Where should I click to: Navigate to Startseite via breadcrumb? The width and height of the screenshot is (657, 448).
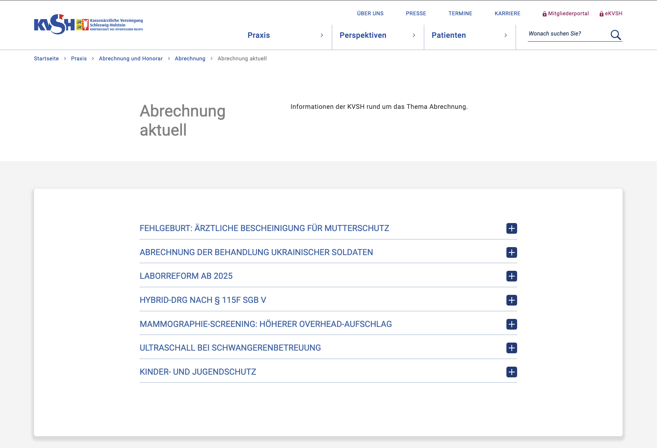click(46, 58)
